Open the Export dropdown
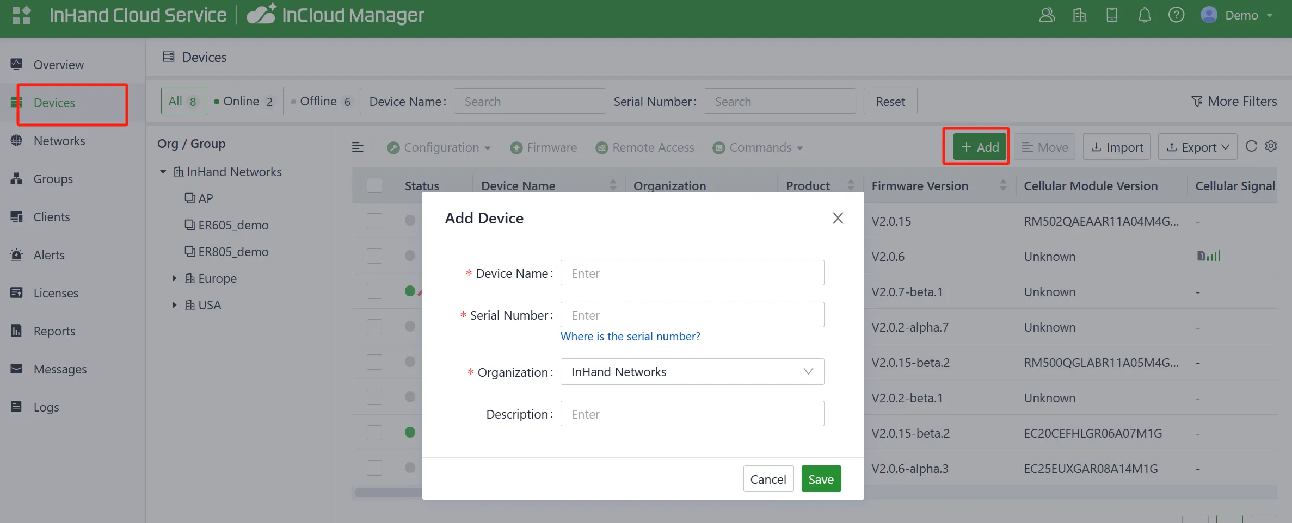Viewport: 1292px width, 523px height. (x=1197, y=147)
